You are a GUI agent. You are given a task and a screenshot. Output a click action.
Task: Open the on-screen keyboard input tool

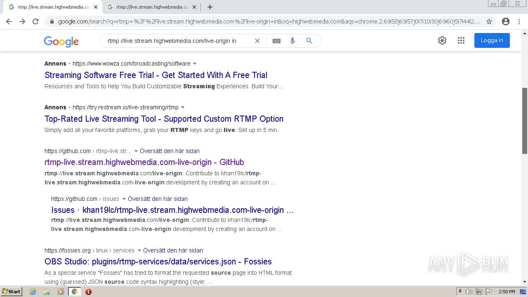point(277,41)
